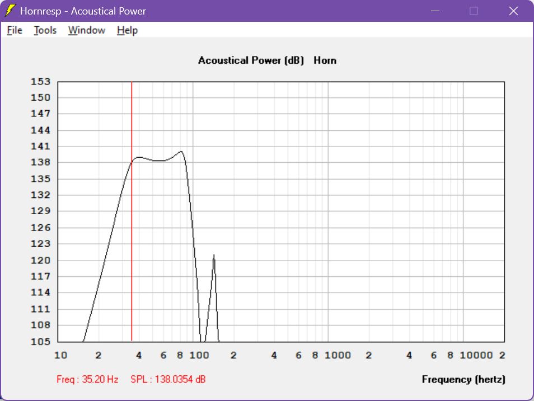This screenshot has width=534, height=401.
Task: Click the 100 label on the frequency axis
Action: (199, 355)
